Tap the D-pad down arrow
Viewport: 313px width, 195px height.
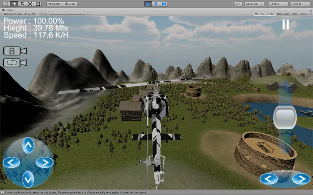click(28, 180)
